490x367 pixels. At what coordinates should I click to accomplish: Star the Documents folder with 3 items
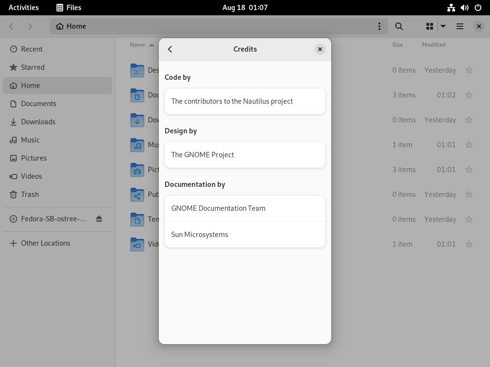pyautogui.click(x=469, y=95)
